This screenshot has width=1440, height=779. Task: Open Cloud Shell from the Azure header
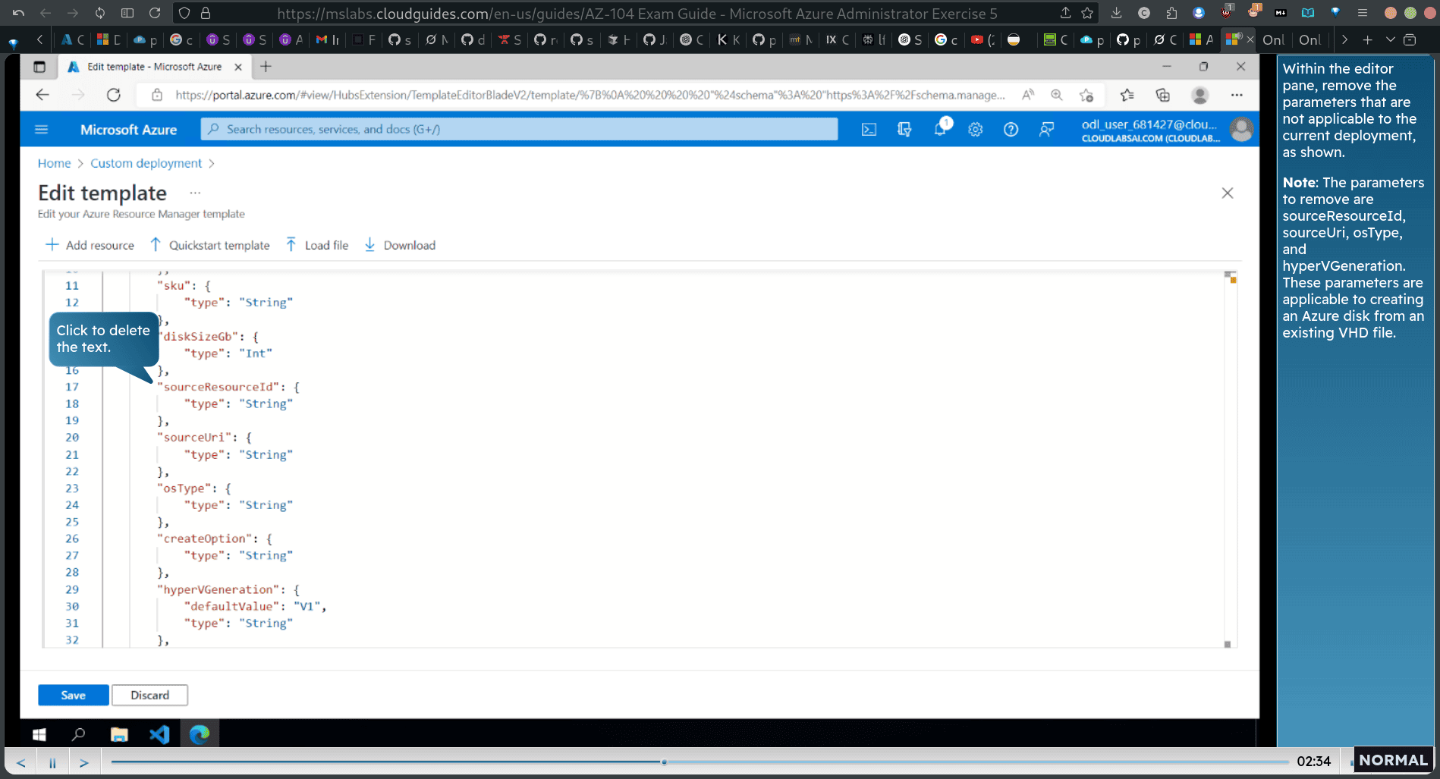coord(869,130)
